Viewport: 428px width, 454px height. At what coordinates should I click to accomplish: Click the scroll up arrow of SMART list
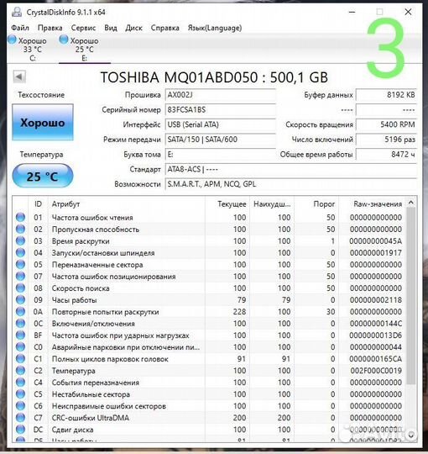tap(411, 203)
